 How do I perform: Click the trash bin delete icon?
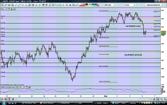coord(46,5)
